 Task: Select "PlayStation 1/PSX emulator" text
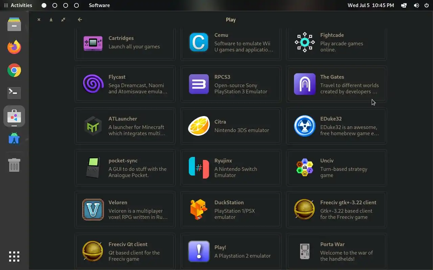point(234,214)
